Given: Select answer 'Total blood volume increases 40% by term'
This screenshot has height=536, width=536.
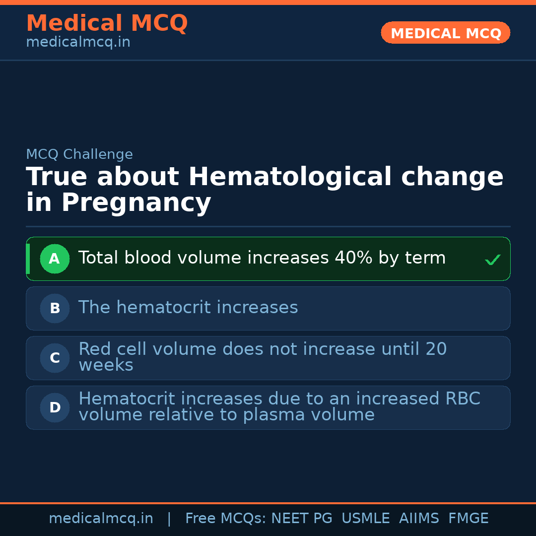Looking at the screenshot, I should (262, 258).
